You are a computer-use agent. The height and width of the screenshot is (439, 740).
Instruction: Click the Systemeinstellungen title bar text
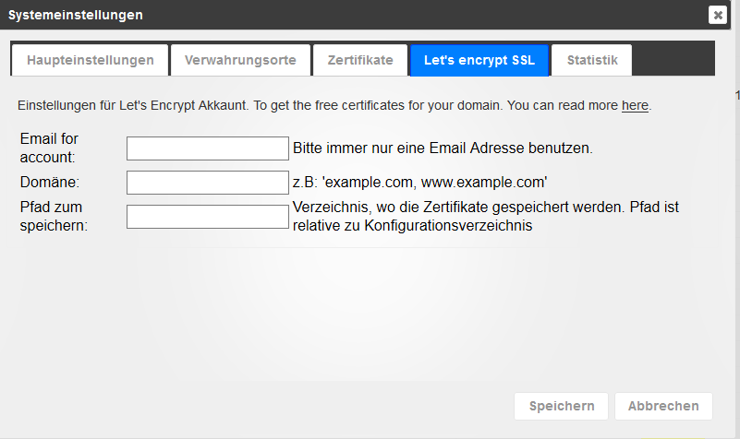tap(76, 15)
